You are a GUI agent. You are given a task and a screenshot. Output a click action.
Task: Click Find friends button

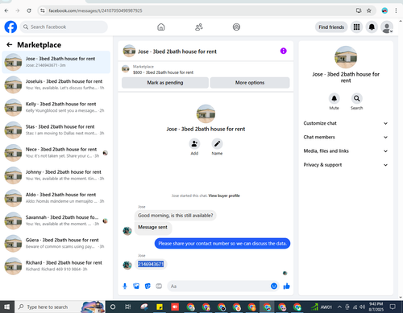pyautogui.click(x=331, y=27)
